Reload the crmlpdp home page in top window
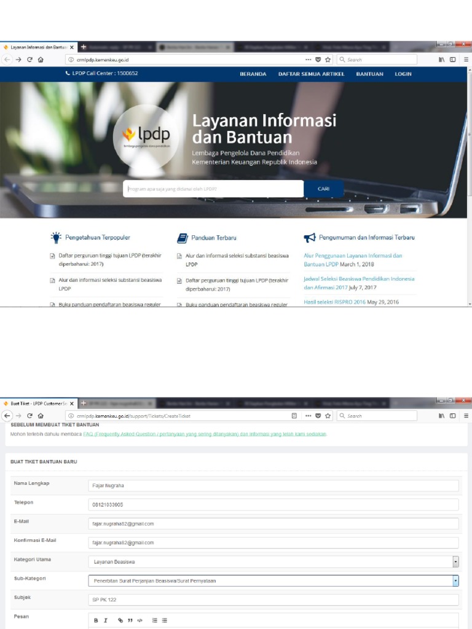 pyautogui.click(x=29, y=60)
